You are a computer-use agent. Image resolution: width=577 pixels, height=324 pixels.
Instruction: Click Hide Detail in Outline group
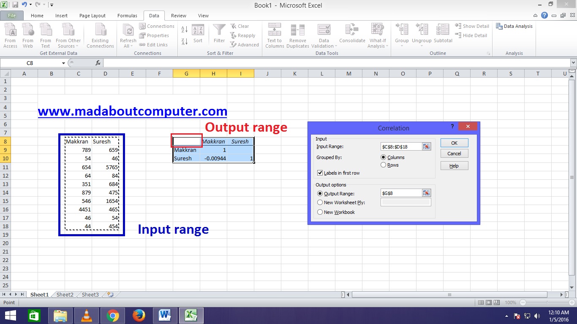click(x=471, y=35)
